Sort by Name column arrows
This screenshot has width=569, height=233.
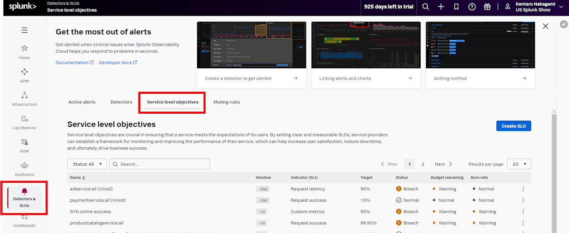(x=84, y=178)
